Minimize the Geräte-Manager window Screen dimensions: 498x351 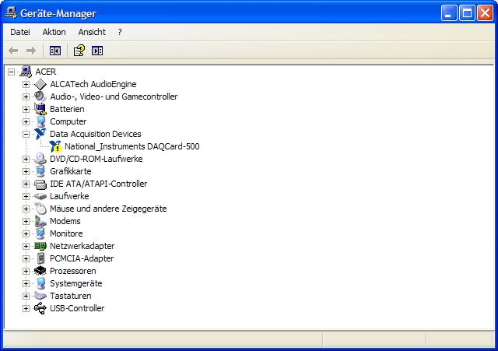tap(449, 13)
